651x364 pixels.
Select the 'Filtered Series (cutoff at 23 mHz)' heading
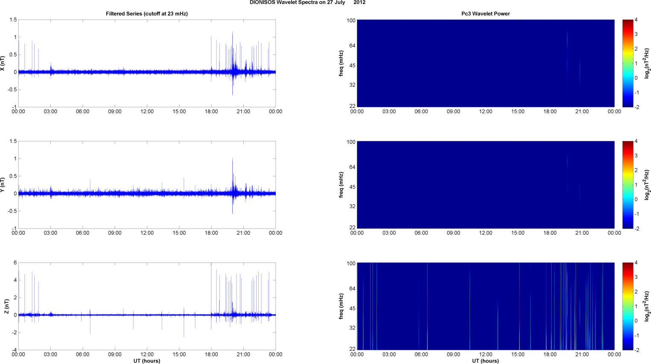tap(147, 14)
